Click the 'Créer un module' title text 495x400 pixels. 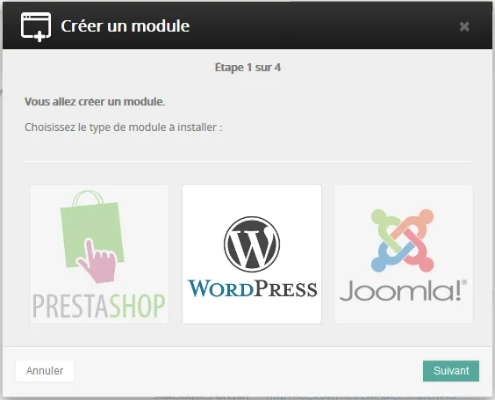pos(126,25)
